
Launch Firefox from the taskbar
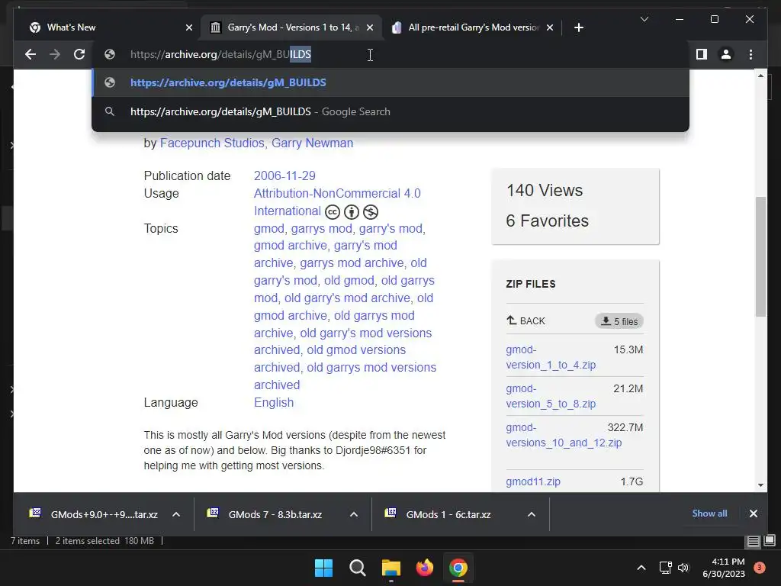pos(424,568)
